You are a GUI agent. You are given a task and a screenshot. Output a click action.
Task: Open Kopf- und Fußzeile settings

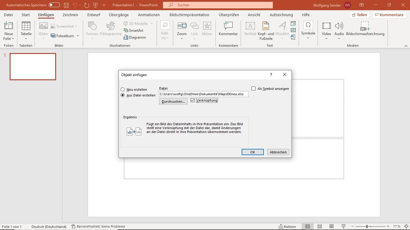click(266, 31)
